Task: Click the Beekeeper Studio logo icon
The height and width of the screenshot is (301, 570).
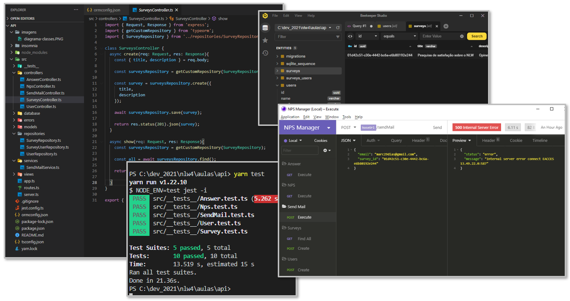Action: click(265, 15)
